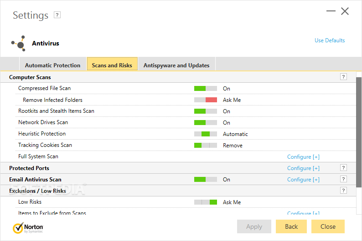Click the Use Defaults link
Image resolution: width=362 pixels, height=241 pixels.
330,40
